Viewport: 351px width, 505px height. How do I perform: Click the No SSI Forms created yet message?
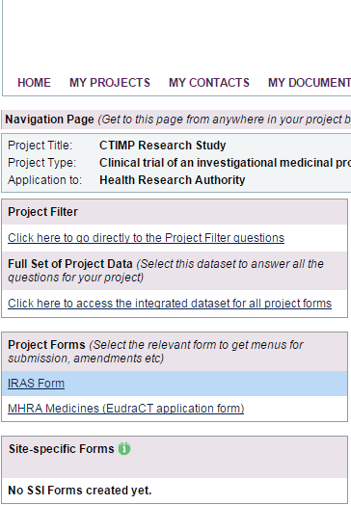[x=80, y=491]
